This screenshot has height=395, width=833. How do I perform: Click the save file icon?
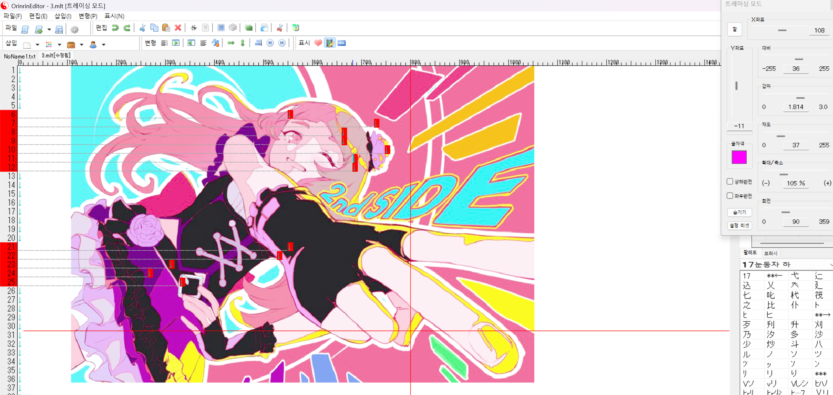click(59, 30)
